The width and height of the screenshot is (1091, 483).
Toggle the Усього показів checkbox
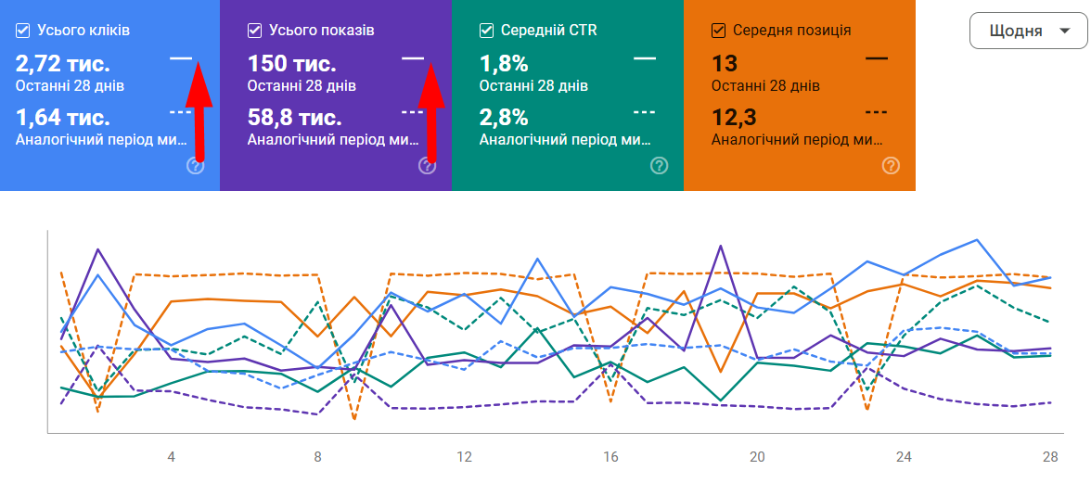254,31
